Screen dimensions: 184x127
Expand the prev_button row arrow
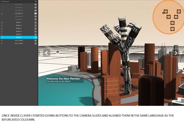[36, 43]
